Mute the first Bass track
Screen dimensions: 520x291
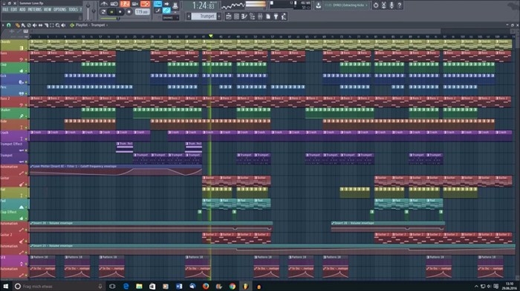coord(26,59)
